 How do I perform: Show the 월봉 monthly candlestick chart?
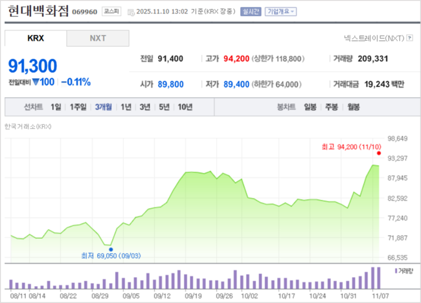coord(354,107)
